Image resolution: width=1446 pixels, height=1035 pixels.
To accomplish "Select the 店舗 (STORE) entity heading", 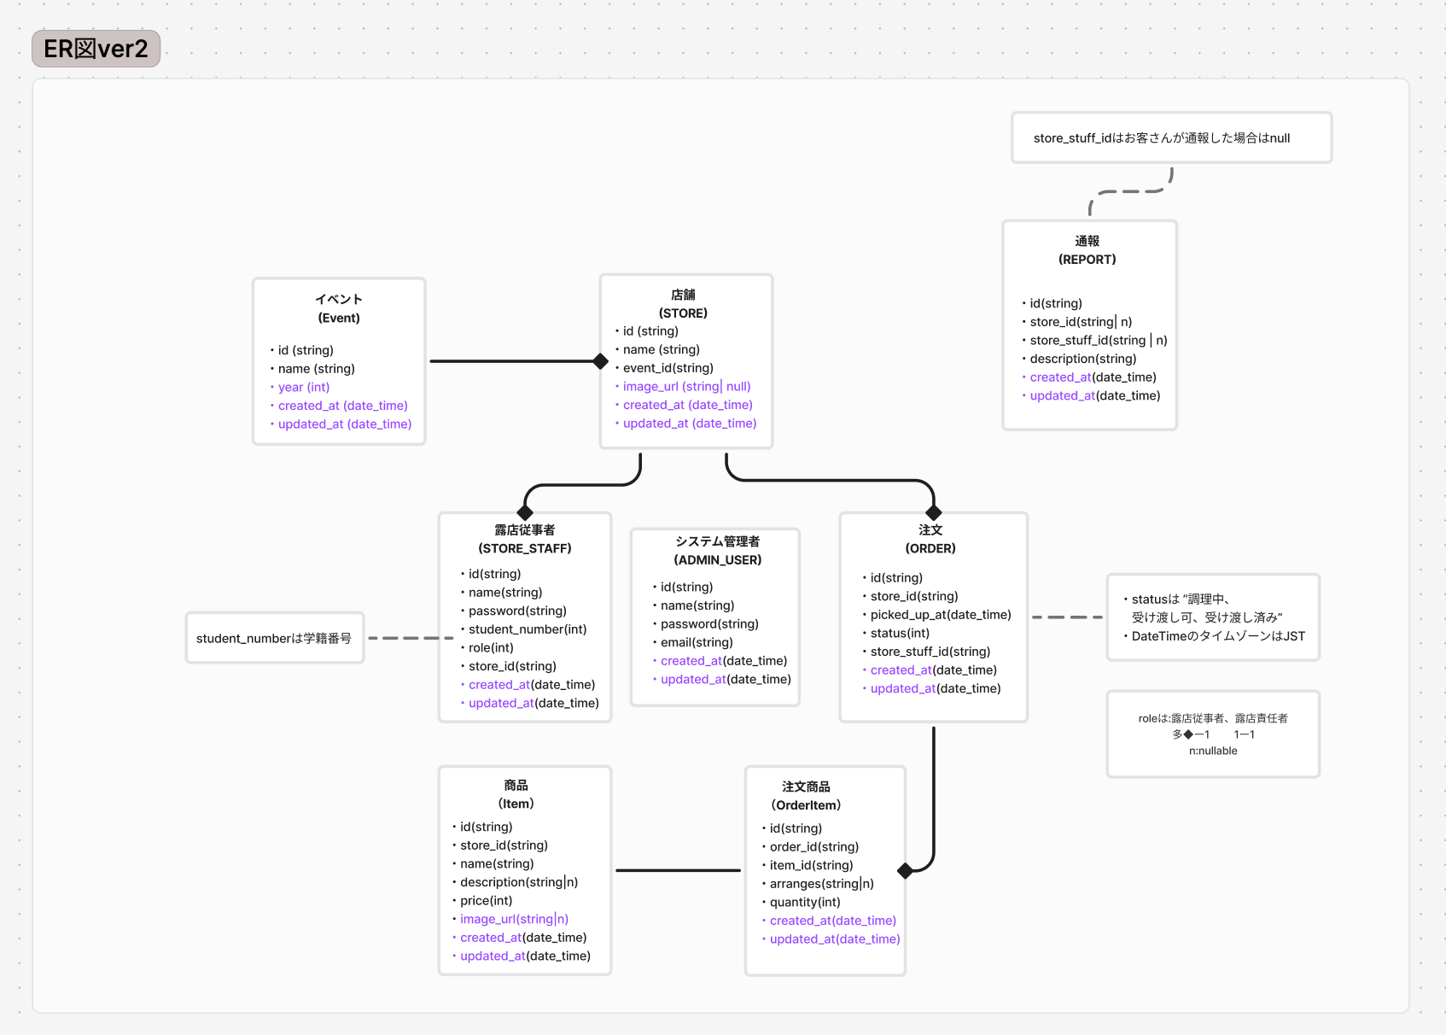I will (x=683, y=304).
